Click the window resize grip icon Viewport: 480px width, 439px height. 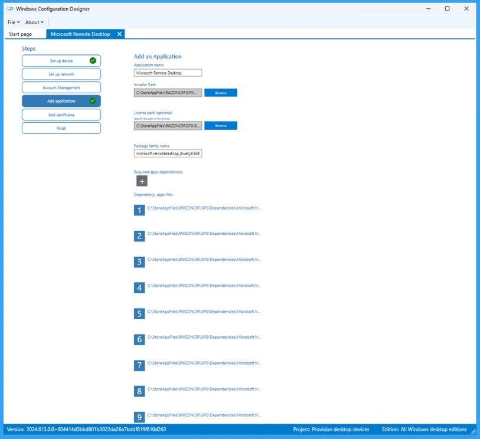pyautogui.click(x=473, y=431)
